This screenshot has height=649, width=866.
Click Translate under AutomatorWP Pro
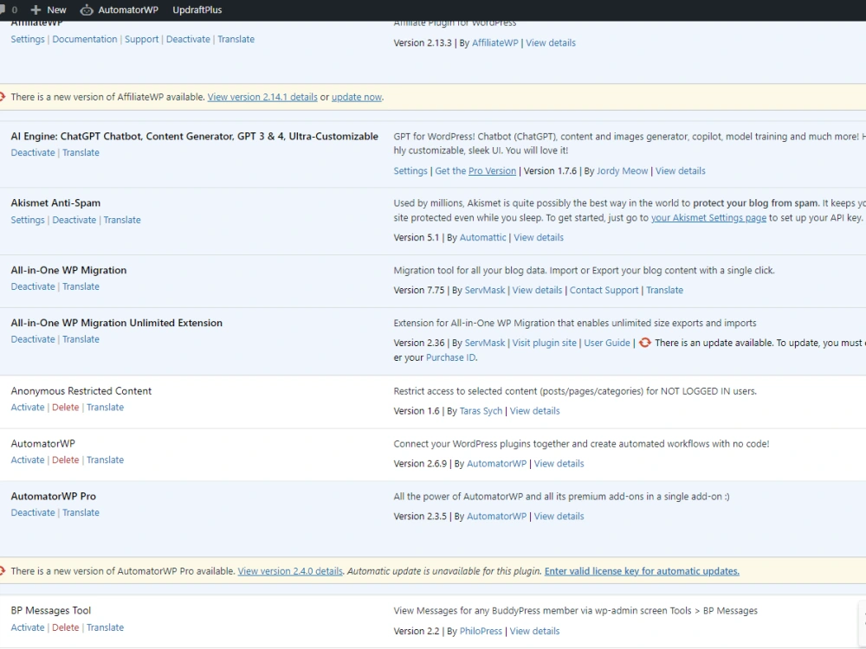[81, 512]
